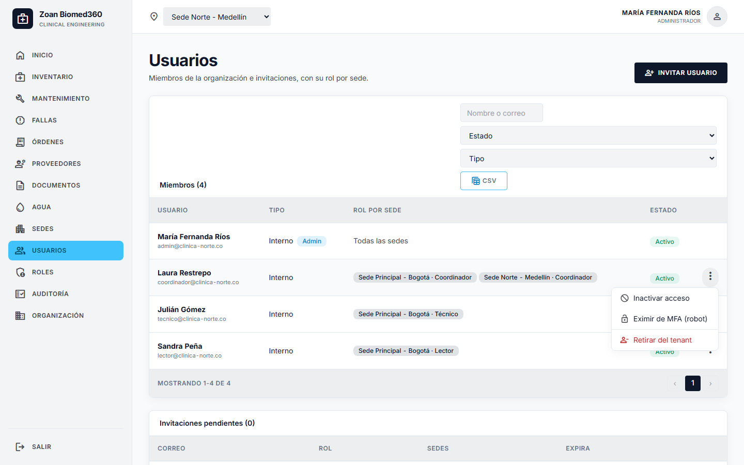
Task: Click Mostrando 1-4 de 4 footer text
Action: pyautogui.click(x=194, y=383)
